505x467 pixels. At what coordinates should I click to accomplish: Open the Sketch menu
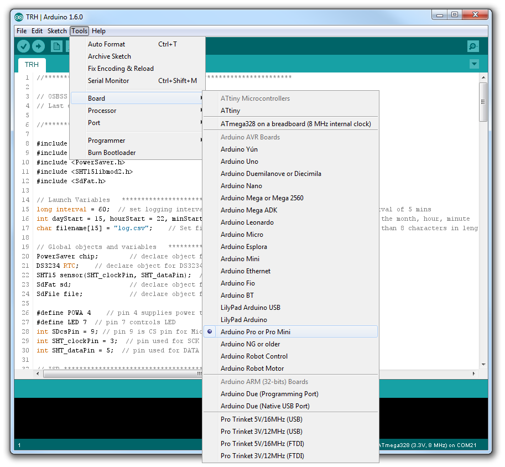pos(57,31)
